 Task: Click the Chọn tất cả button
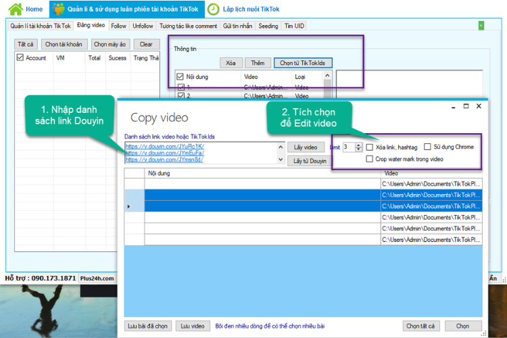[x=420, y=326]
